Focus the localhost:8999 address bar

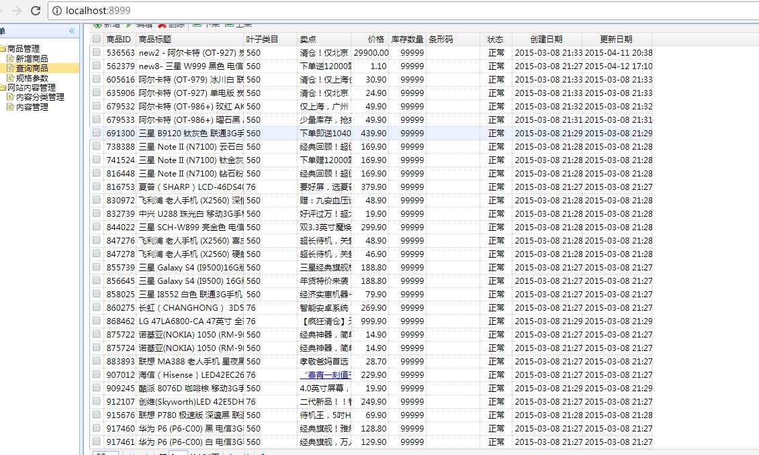pyautogui.click(x=406, y=11)
